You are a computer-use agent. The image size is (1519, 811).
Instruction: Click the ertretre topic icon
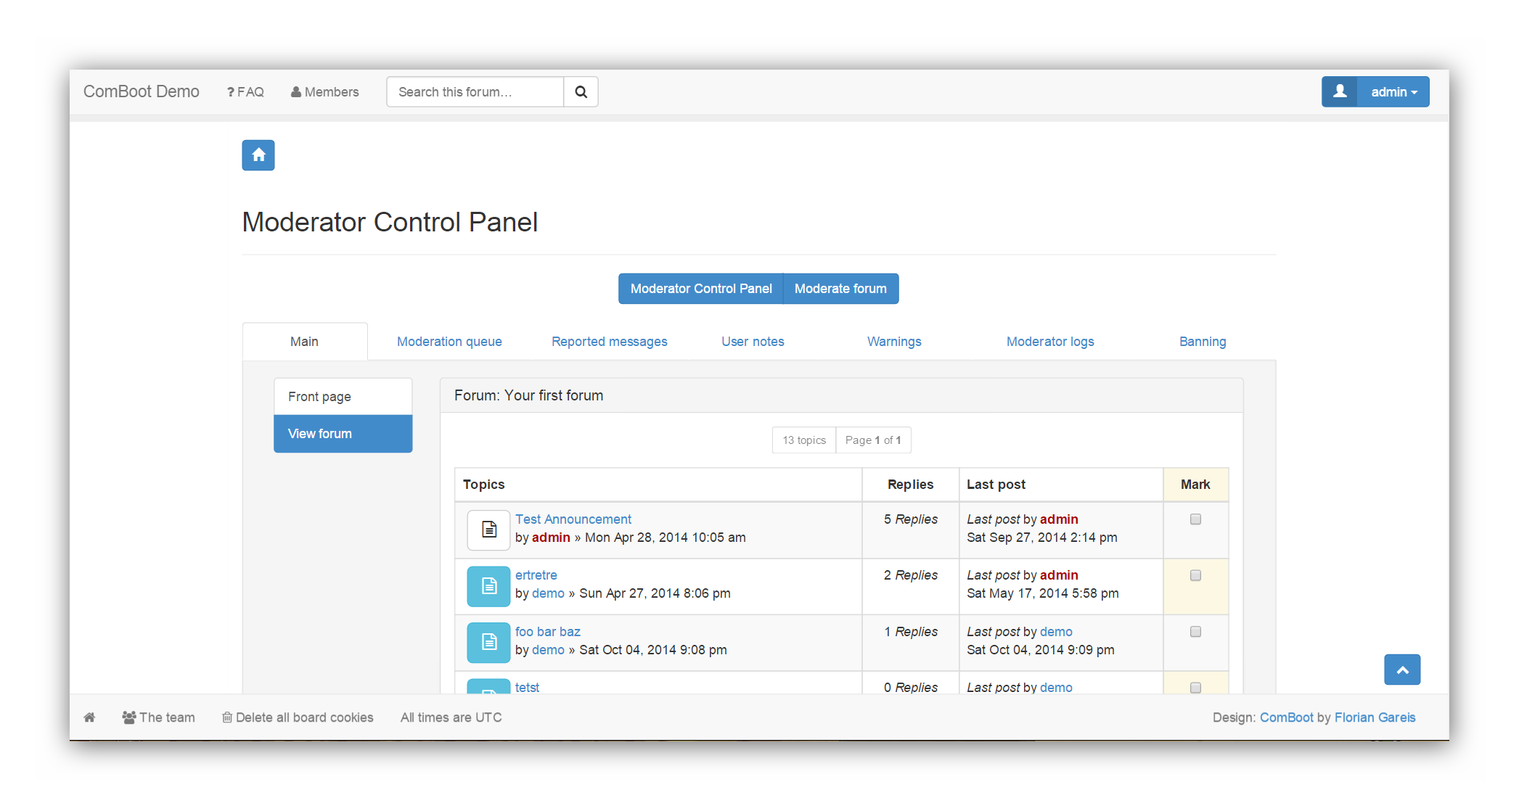point(488,585)
